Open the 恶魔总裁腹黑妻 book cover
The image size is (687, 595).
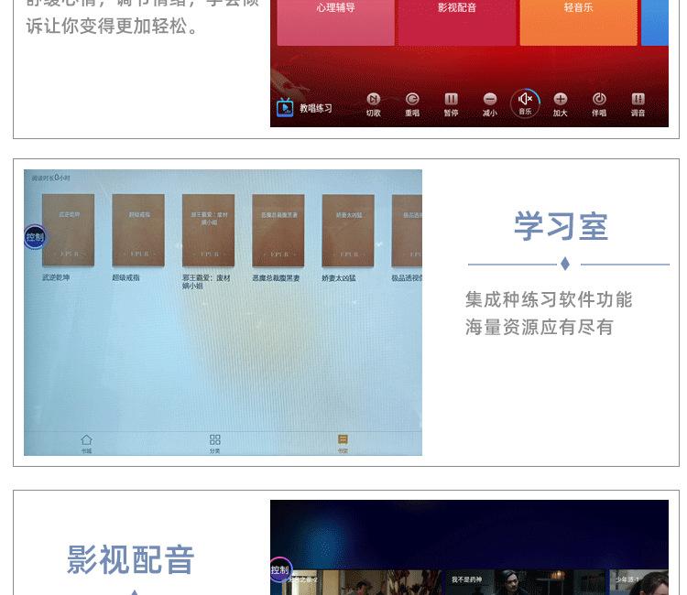278,231
